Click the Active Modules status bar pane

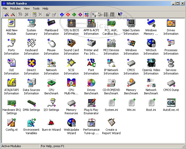[20, 146]
